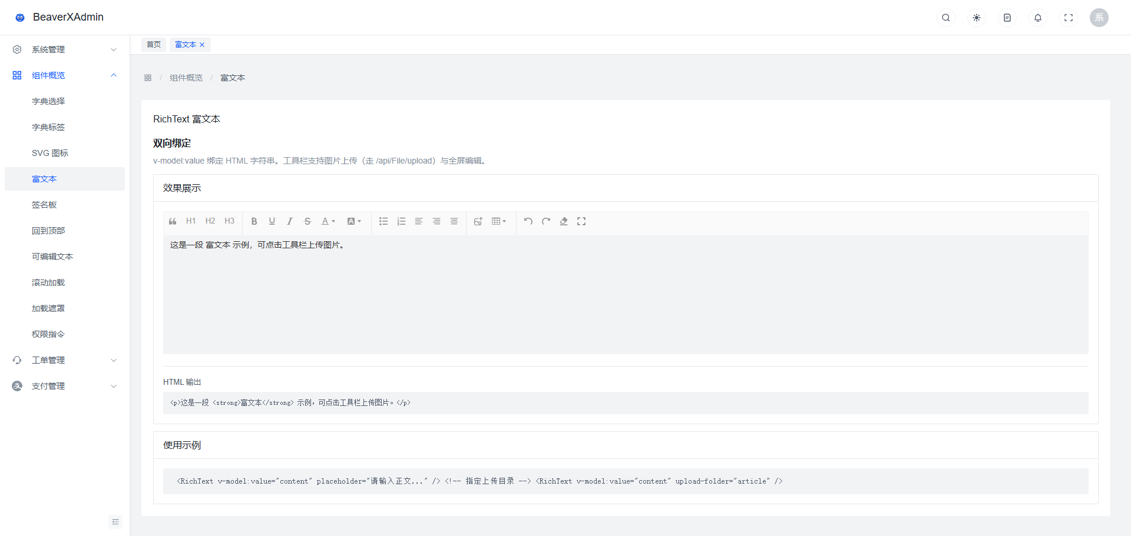The image size is (1131, 536).
Task: Open the font color dropdown
Action: coord(328,221)
